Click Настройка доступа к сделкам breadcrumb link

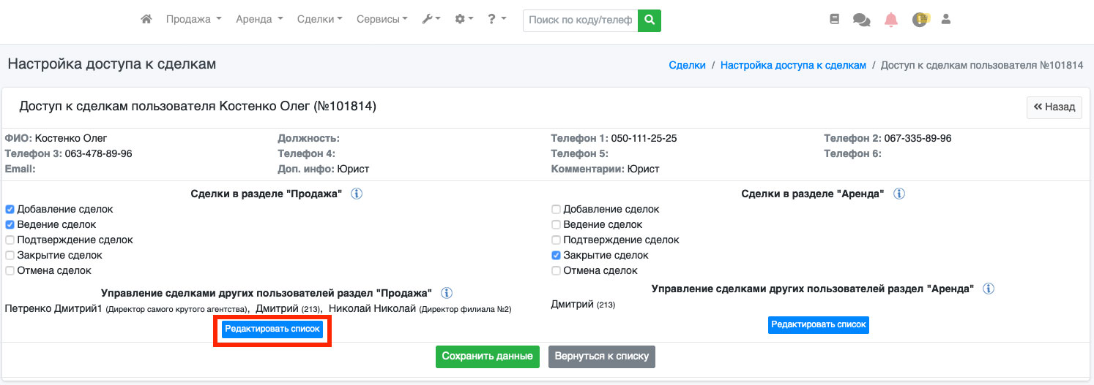(793, 65)
